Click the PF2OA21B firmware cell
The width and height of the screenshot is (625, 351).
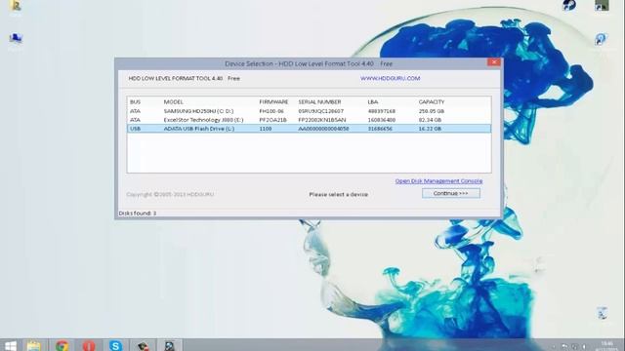pyautogui.click(x=272, y=120)
